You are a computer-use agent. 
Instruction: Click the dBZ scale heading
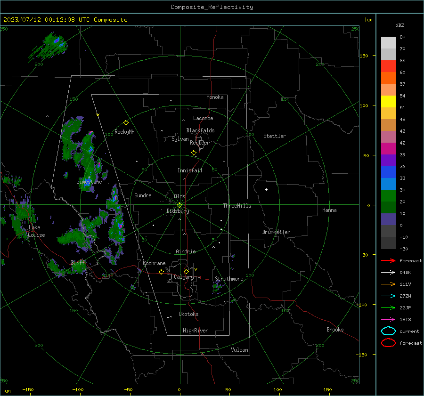[x=400, y=25]
